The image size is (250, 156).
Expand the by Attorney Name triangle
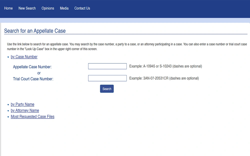pos(8,111)
